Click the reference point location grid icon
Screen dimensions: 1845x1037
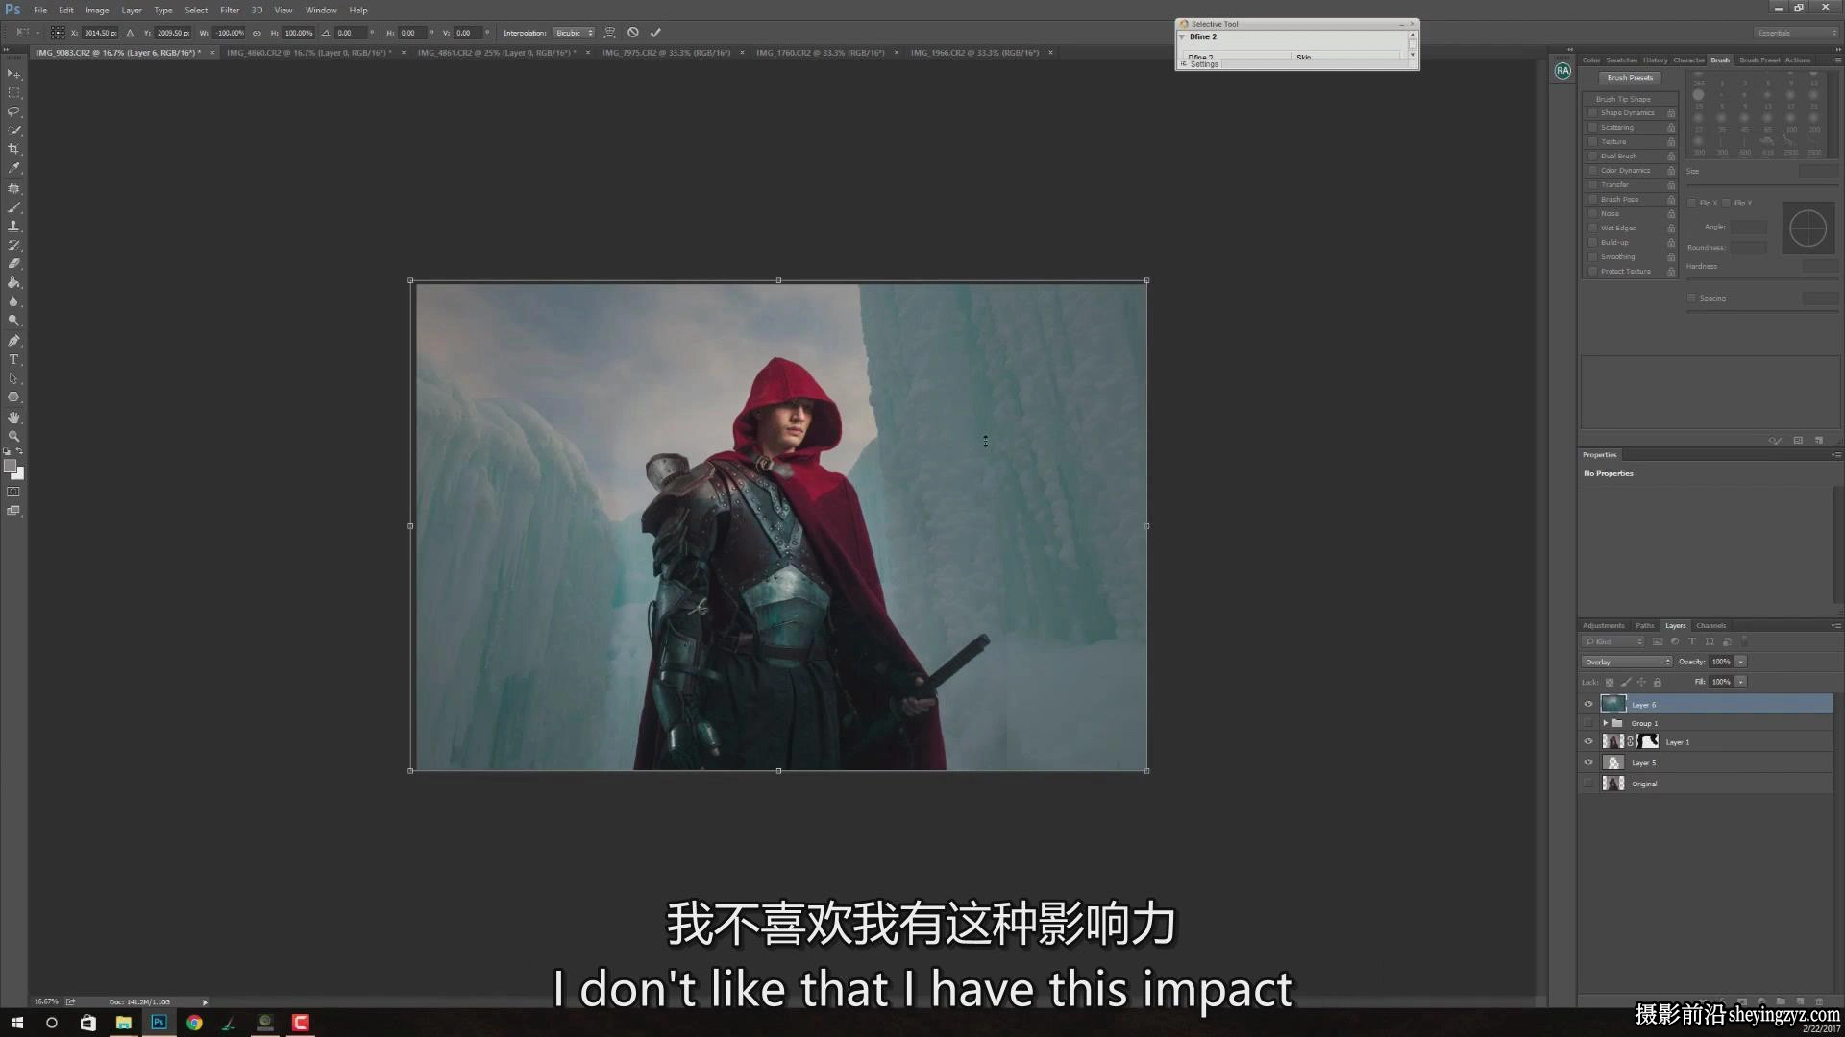pyautogui.click(x=58, y=33)
